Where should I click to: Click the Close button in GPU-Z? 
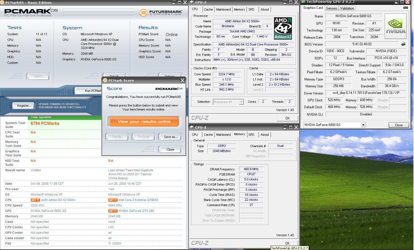click(x=399, y=125)
